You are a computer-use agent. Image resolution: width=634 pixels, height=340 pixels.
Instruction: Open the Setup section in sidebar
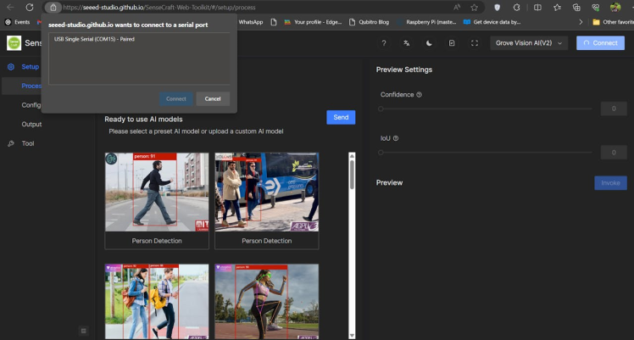click(30, 67)
